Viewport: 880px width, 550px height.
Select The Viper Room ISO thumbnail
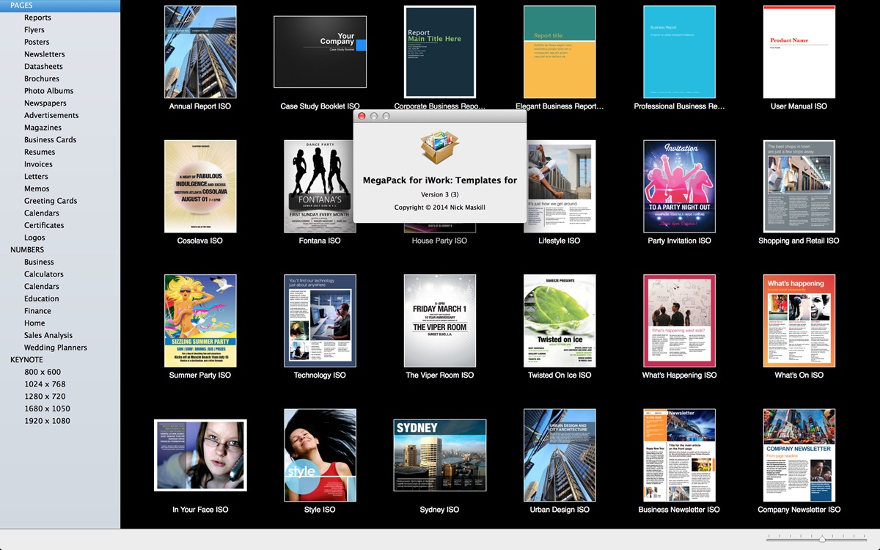[439, 320]
